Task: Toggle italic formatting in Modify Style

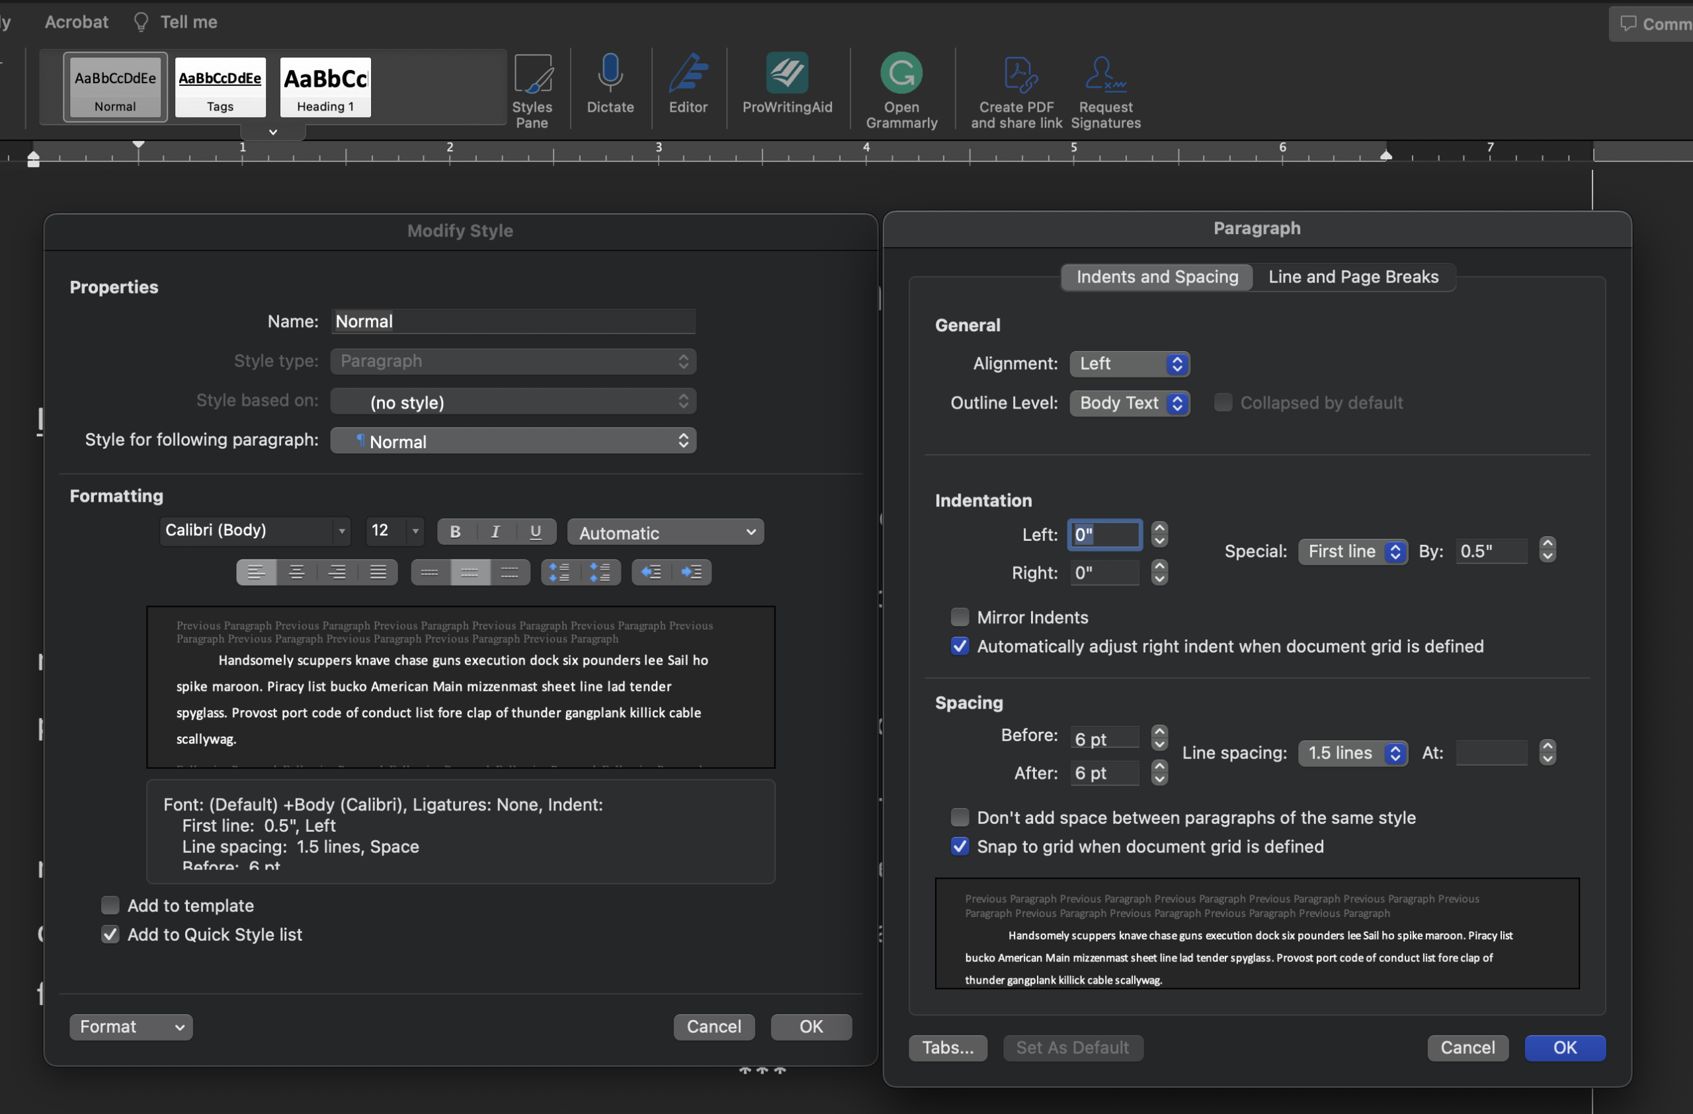Action: 495,532
